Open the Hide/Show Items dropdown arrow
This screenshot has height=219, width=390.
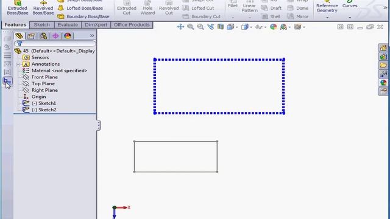(266, 27)
